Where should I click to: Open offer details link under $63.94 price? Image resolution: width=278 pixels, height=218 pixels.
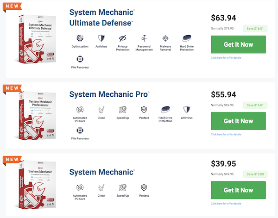(x=226, y=58)
